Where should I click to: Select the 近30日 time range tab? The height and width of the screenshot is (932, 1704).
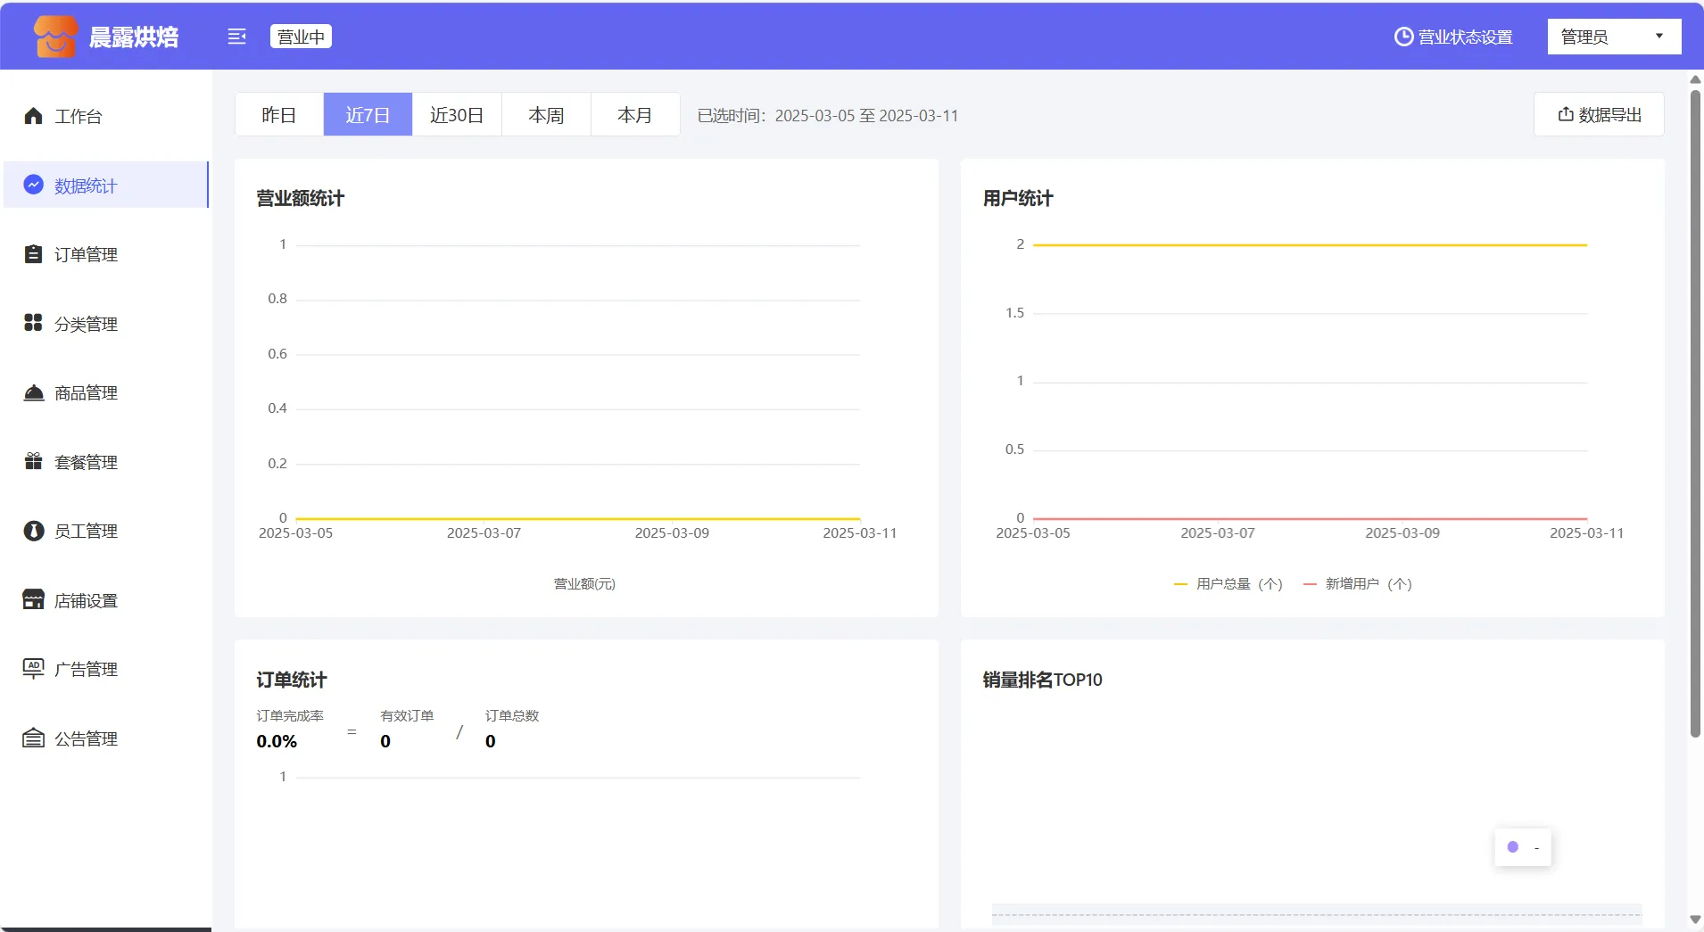click(457, 115)
